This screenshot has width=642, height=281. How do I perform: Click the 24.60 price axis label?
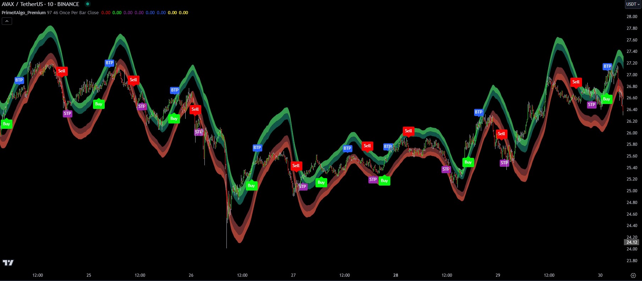click(x=632, y=214)
